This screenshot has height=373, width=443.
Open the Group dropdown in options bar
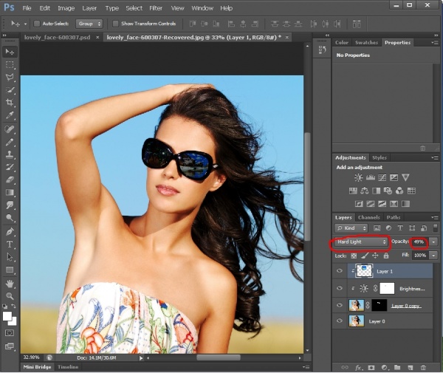click(89, 24)
